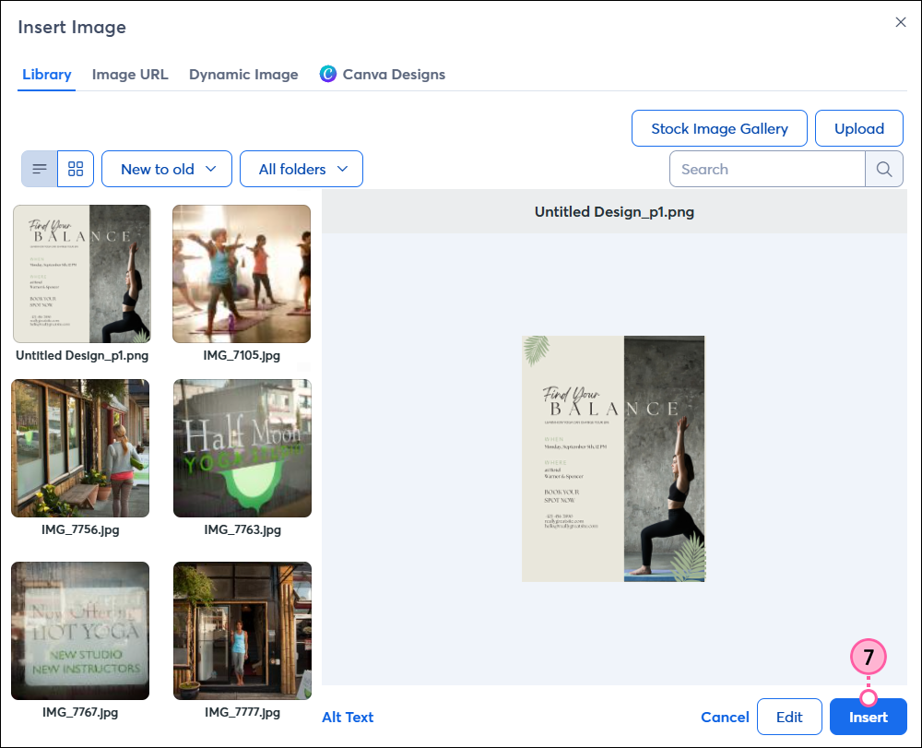Choose the HOT YOGA studio photo
Image resolution: width=922 pixels, height=748 pixels.
pos(80,631)
